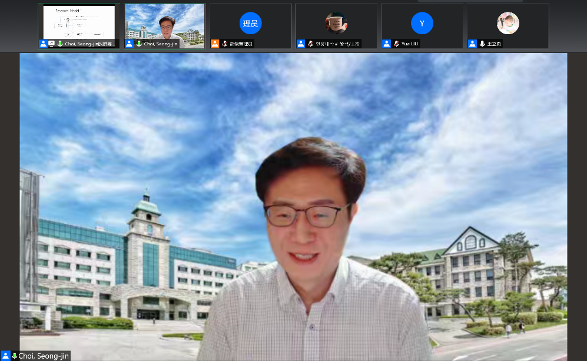Click the screen share icon on first tile
587x361 pixels.
(x=52, y=44)
